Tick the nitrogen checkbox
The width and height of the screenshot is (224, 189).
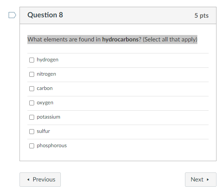tap(32, 74)
